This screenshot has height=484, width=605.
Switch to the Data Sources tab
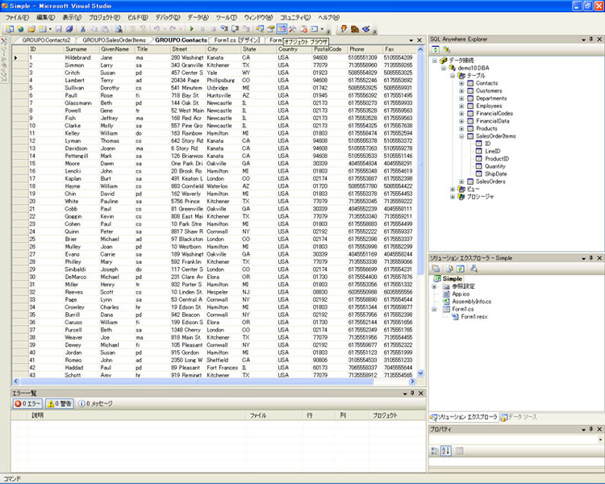519,417
